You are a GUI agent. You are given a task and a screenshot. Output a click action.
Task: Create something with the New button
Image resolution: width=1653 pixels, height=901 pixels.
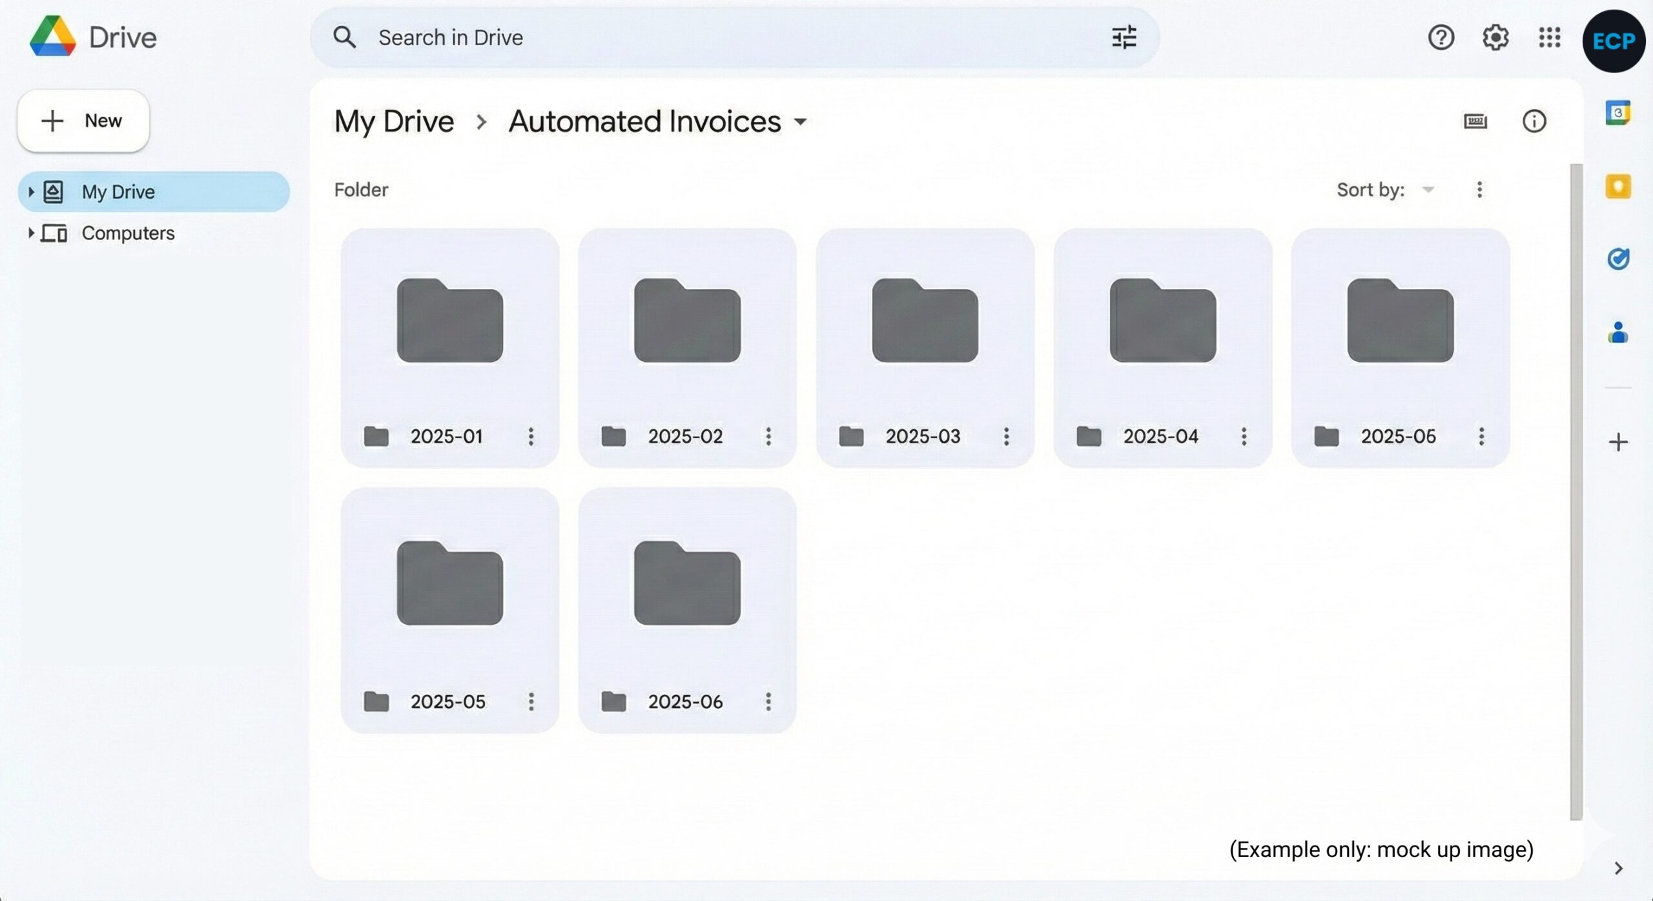tap(83, 120)
